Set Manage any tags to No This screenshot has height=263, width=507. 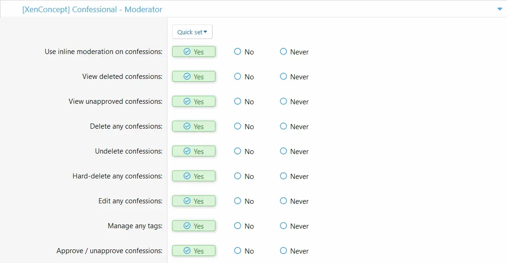click(x=244, y=226)
